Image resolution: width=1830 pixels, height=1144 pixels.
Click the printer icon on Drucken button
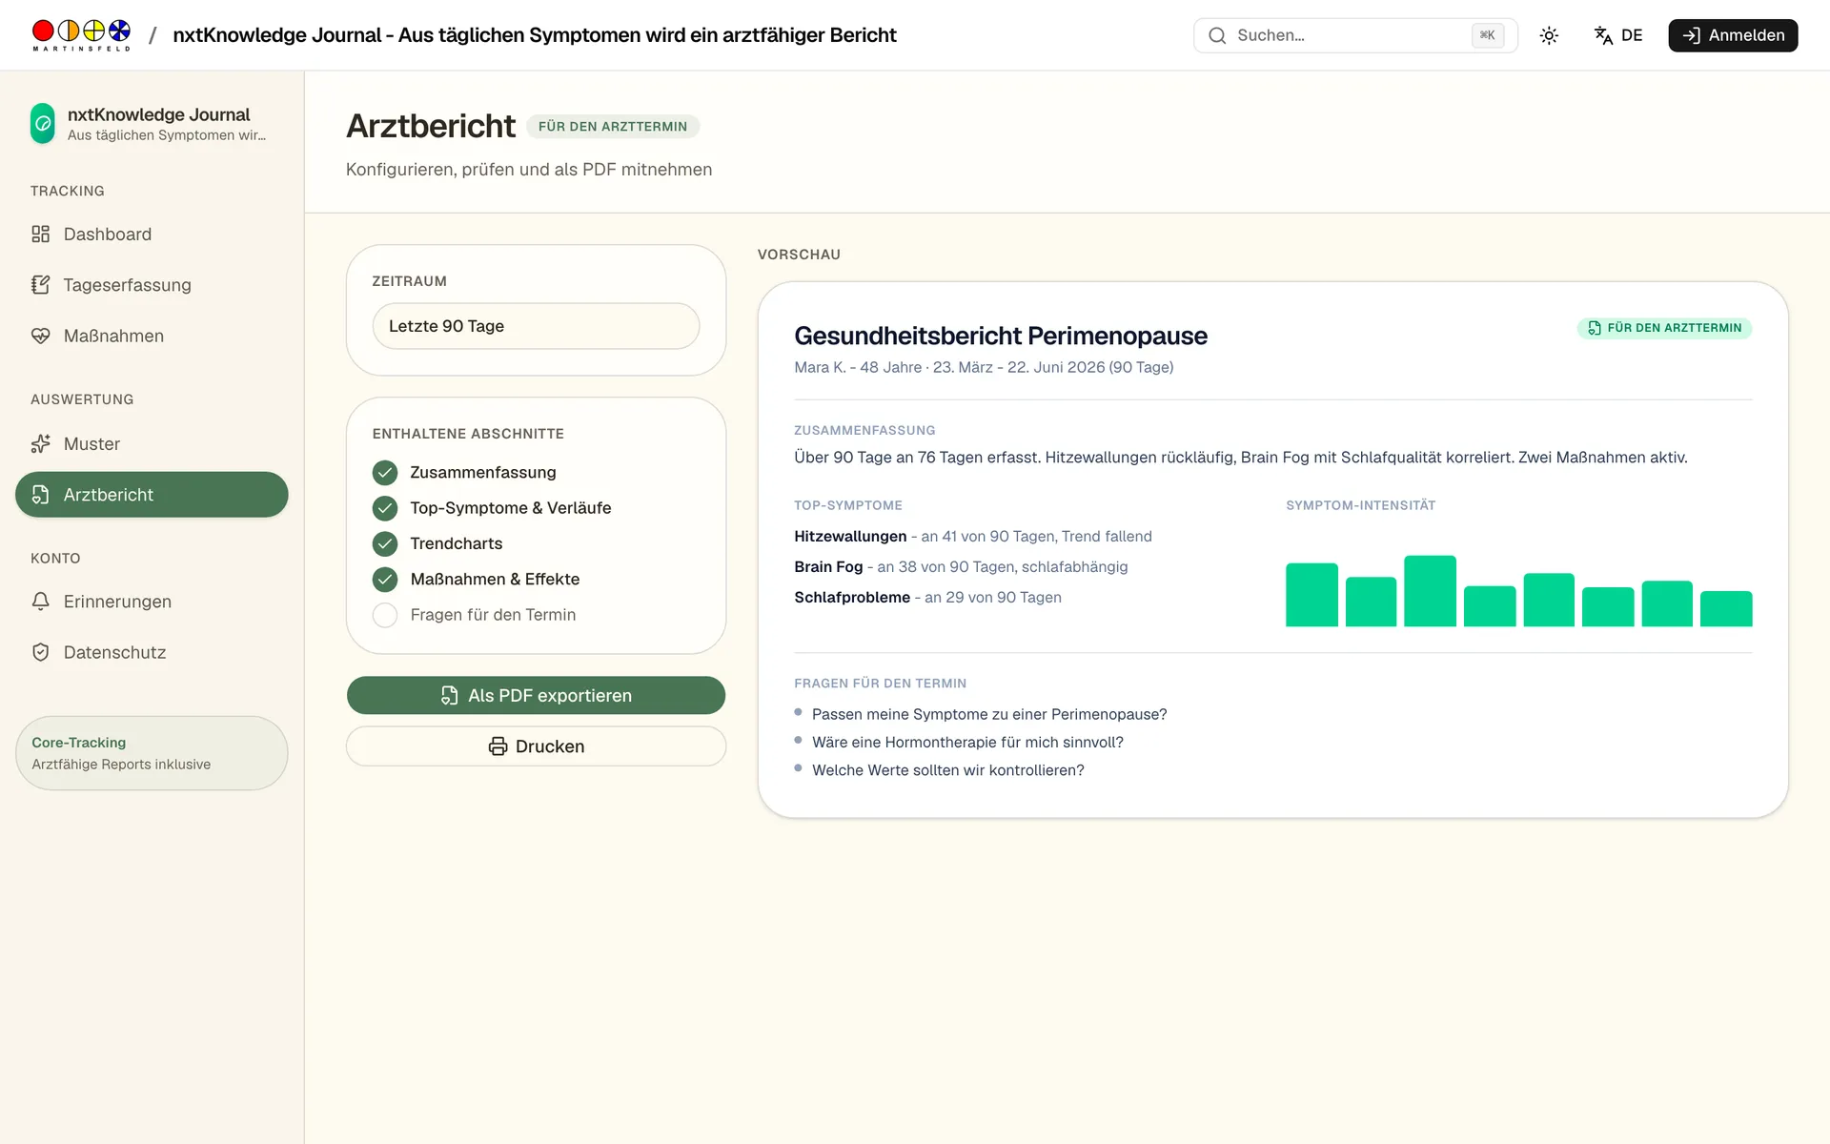(x=498, y=746)
